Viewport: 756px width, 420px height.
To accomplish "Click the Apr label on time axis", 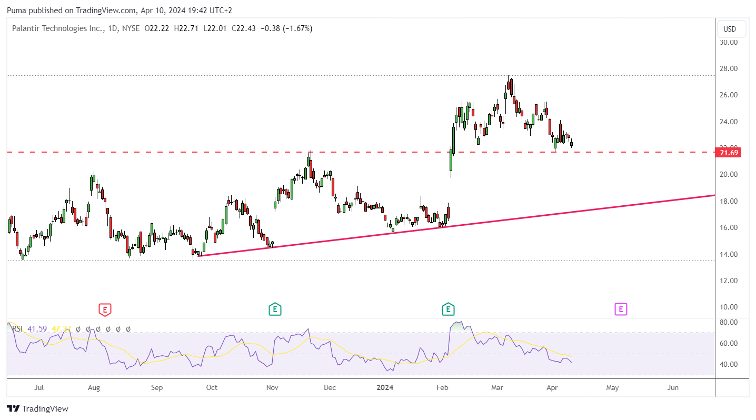I will (552, 388).
